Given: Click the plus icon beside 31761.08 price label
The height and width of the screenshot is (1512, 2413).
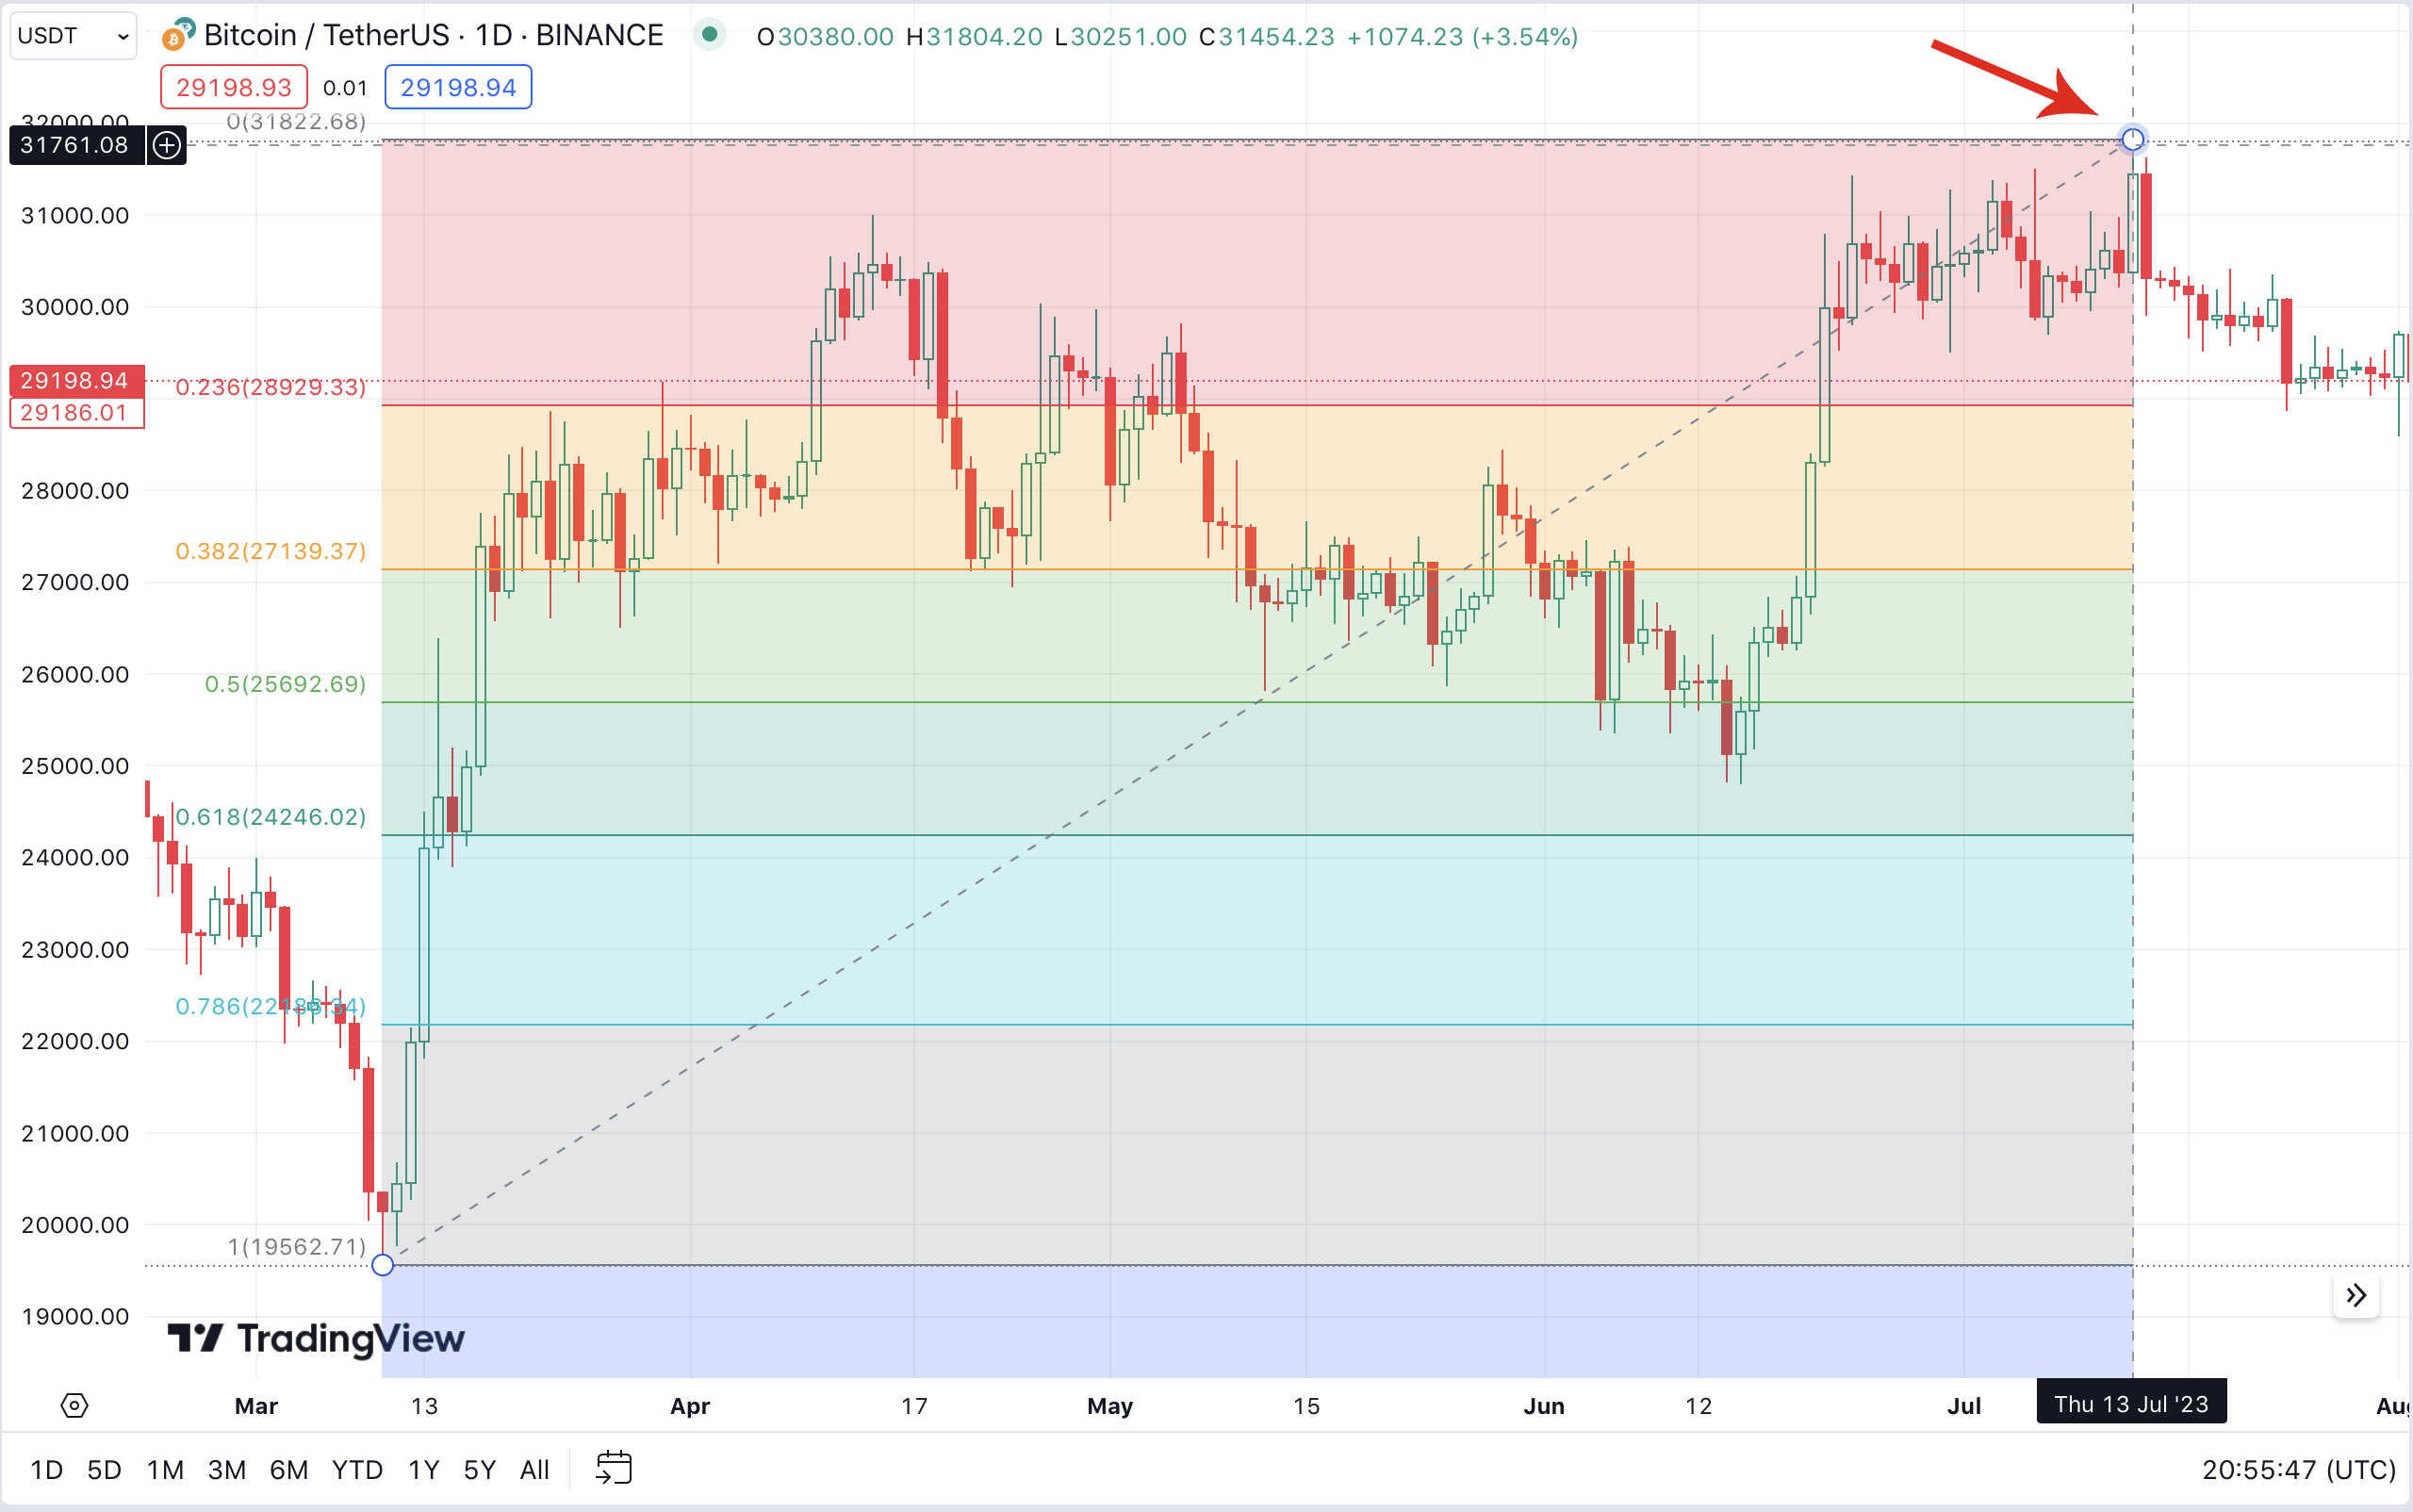Looking at the screenshot, I should tap(167, 146).
